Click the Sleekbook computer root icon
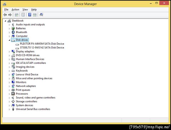The width and height of the screenshot is (171, 130). (x=9, y=21)
